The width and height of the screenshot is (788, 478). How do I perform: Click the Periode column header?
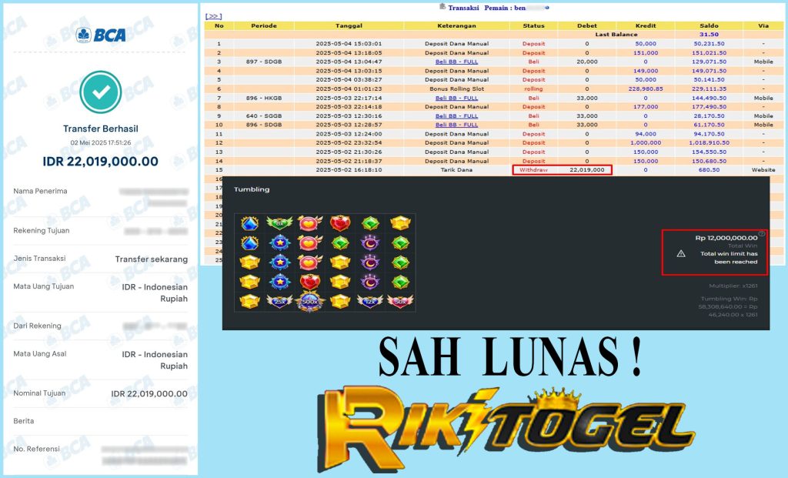click(x=264, y=25)
